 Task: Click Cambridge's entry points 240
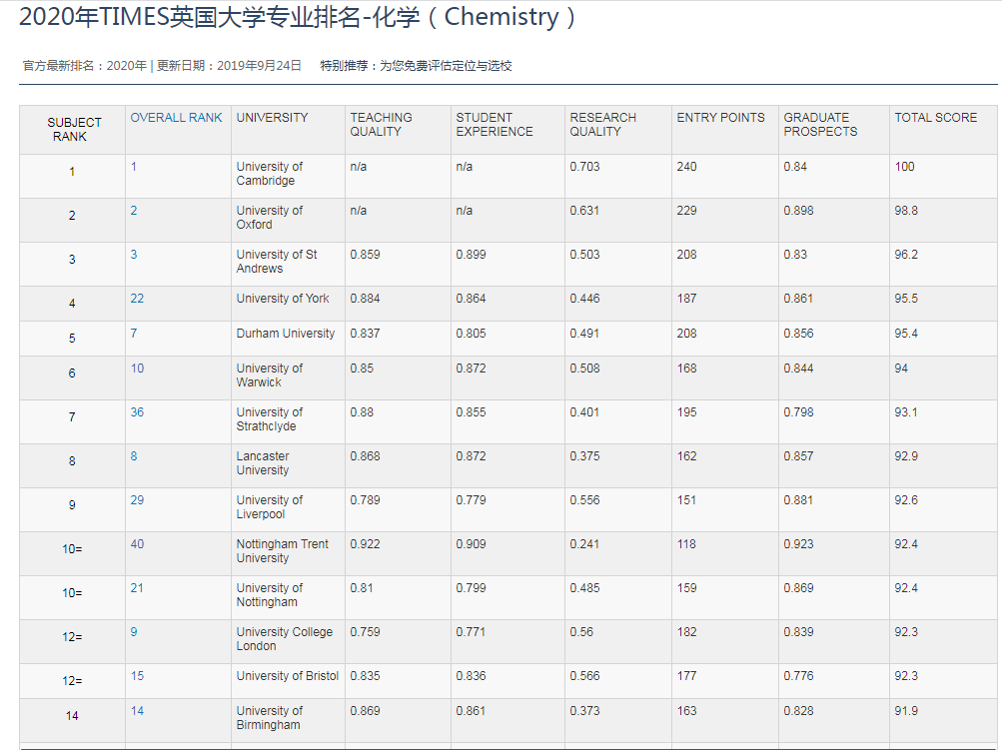(686, 167)
